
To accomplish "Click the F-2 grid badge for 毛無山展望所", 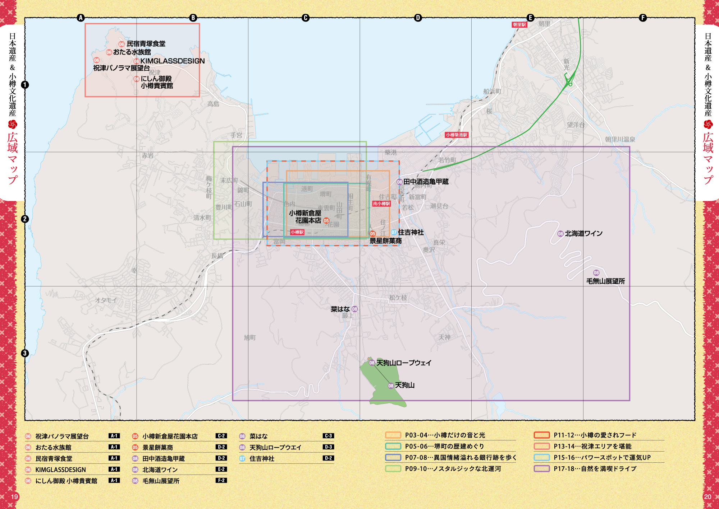I will [221, 480].
